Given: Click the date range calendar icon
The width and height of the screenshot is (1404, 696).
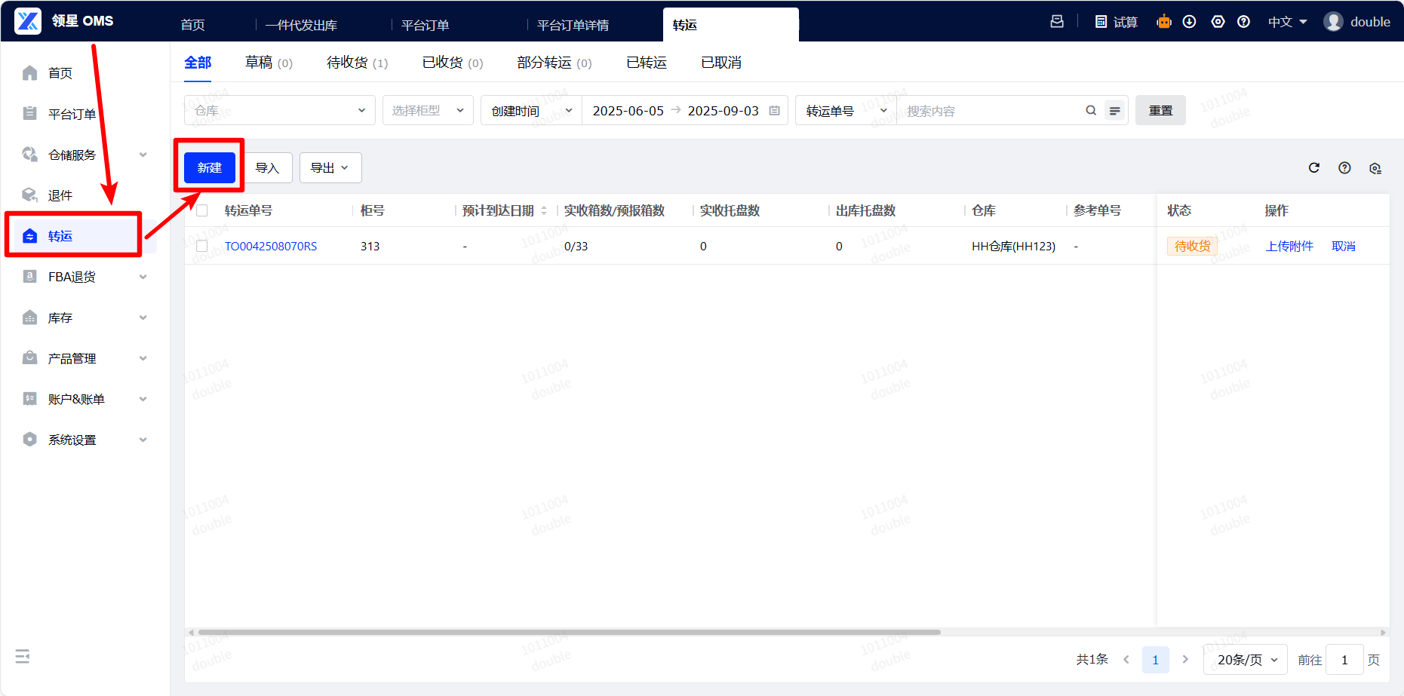Looking at the screenshot, I should coord(774,110).
